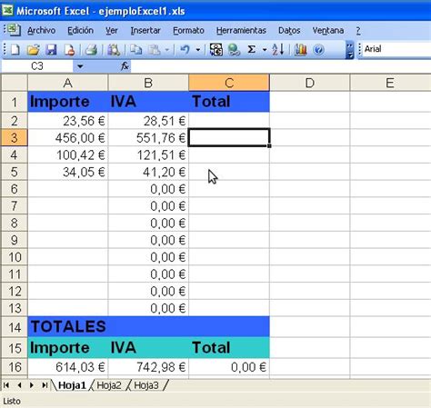Open the Datos menu
The height and width of the screenshot is (408, 431).
pos(289,31)
